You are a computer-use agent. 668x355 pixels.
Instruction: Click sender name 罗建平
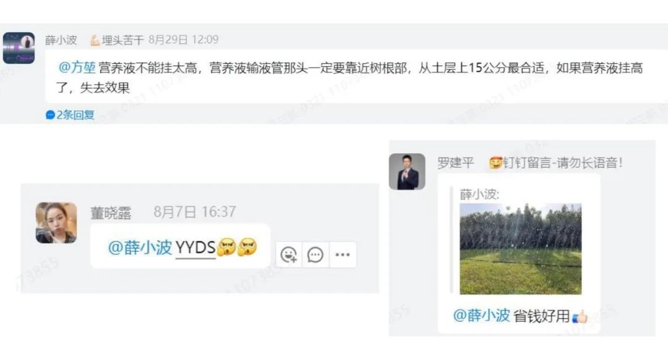[x=455, y=162]
